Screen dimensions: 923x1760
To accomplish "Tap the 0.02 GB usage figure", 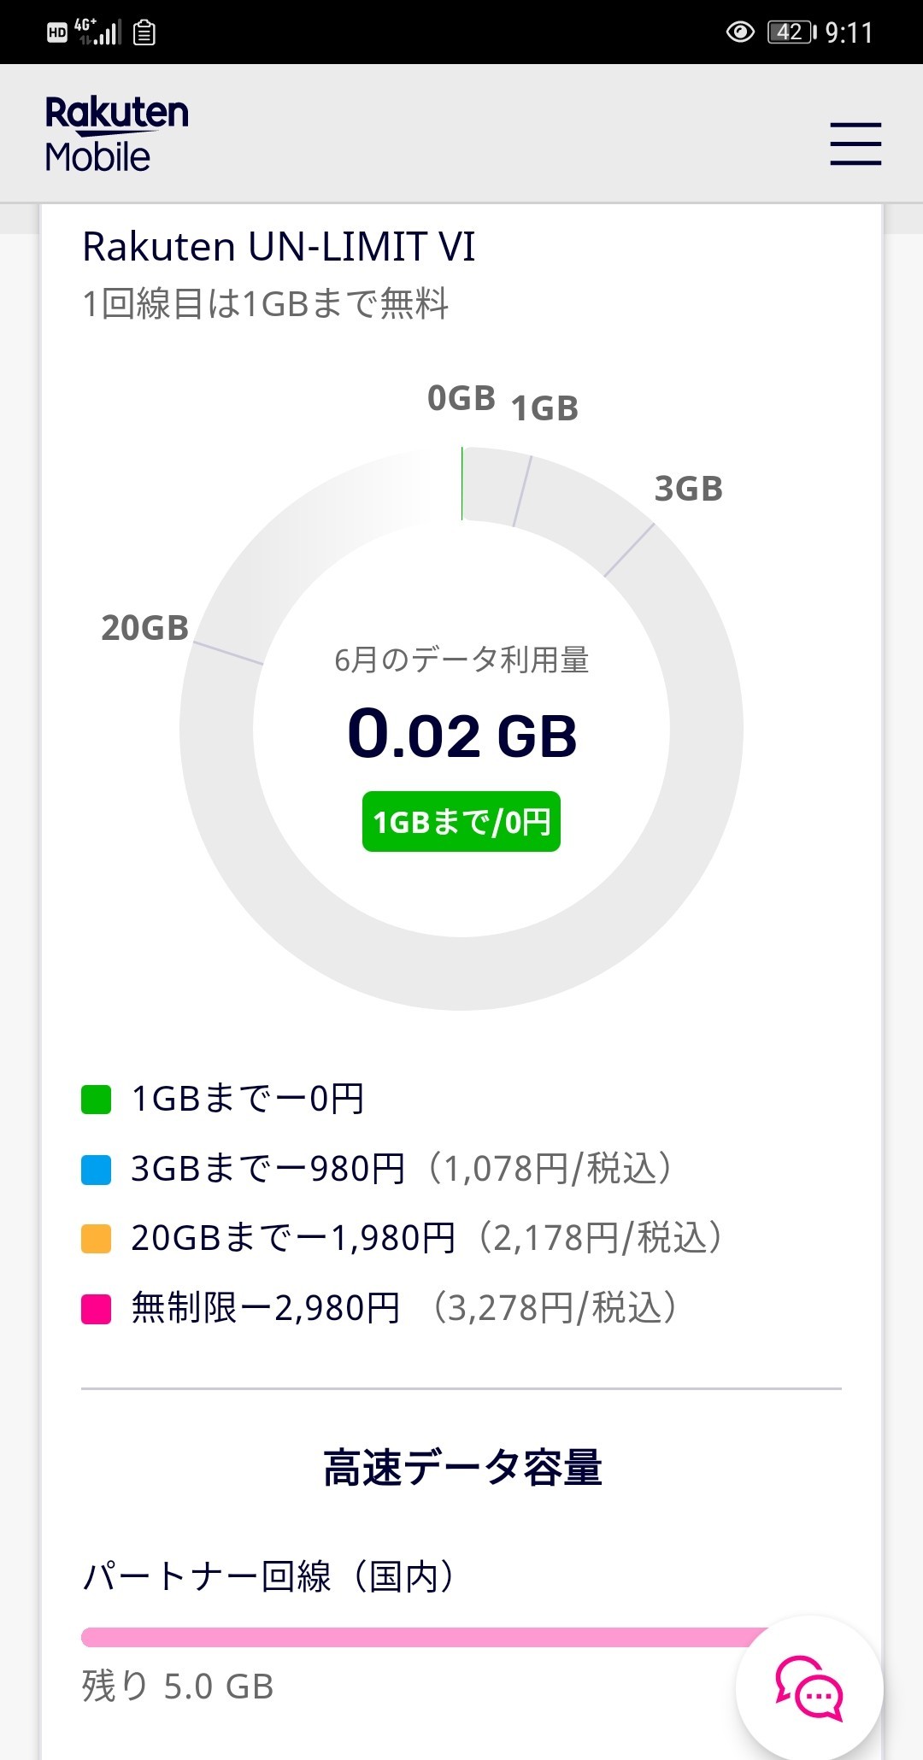I will [461, 735].
